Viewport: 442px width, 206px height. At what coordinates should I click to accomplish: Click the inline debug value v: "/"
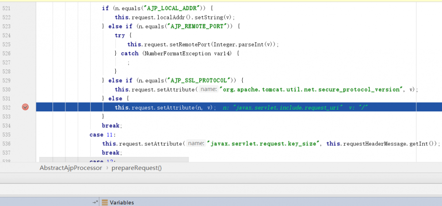pyautogui.click(x=359, y=108)
